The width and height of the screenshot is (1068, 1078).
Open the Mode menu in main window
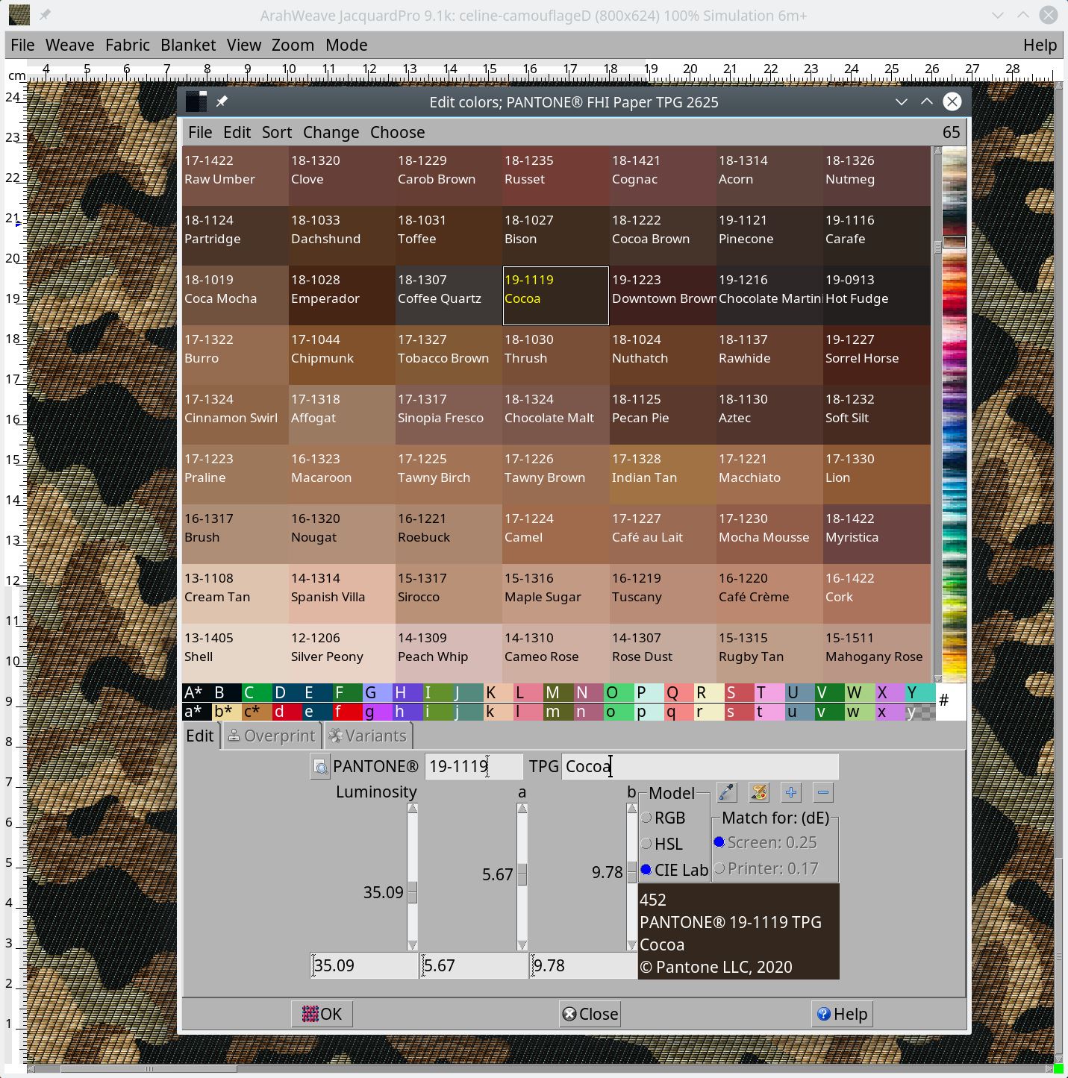[346, 45]
